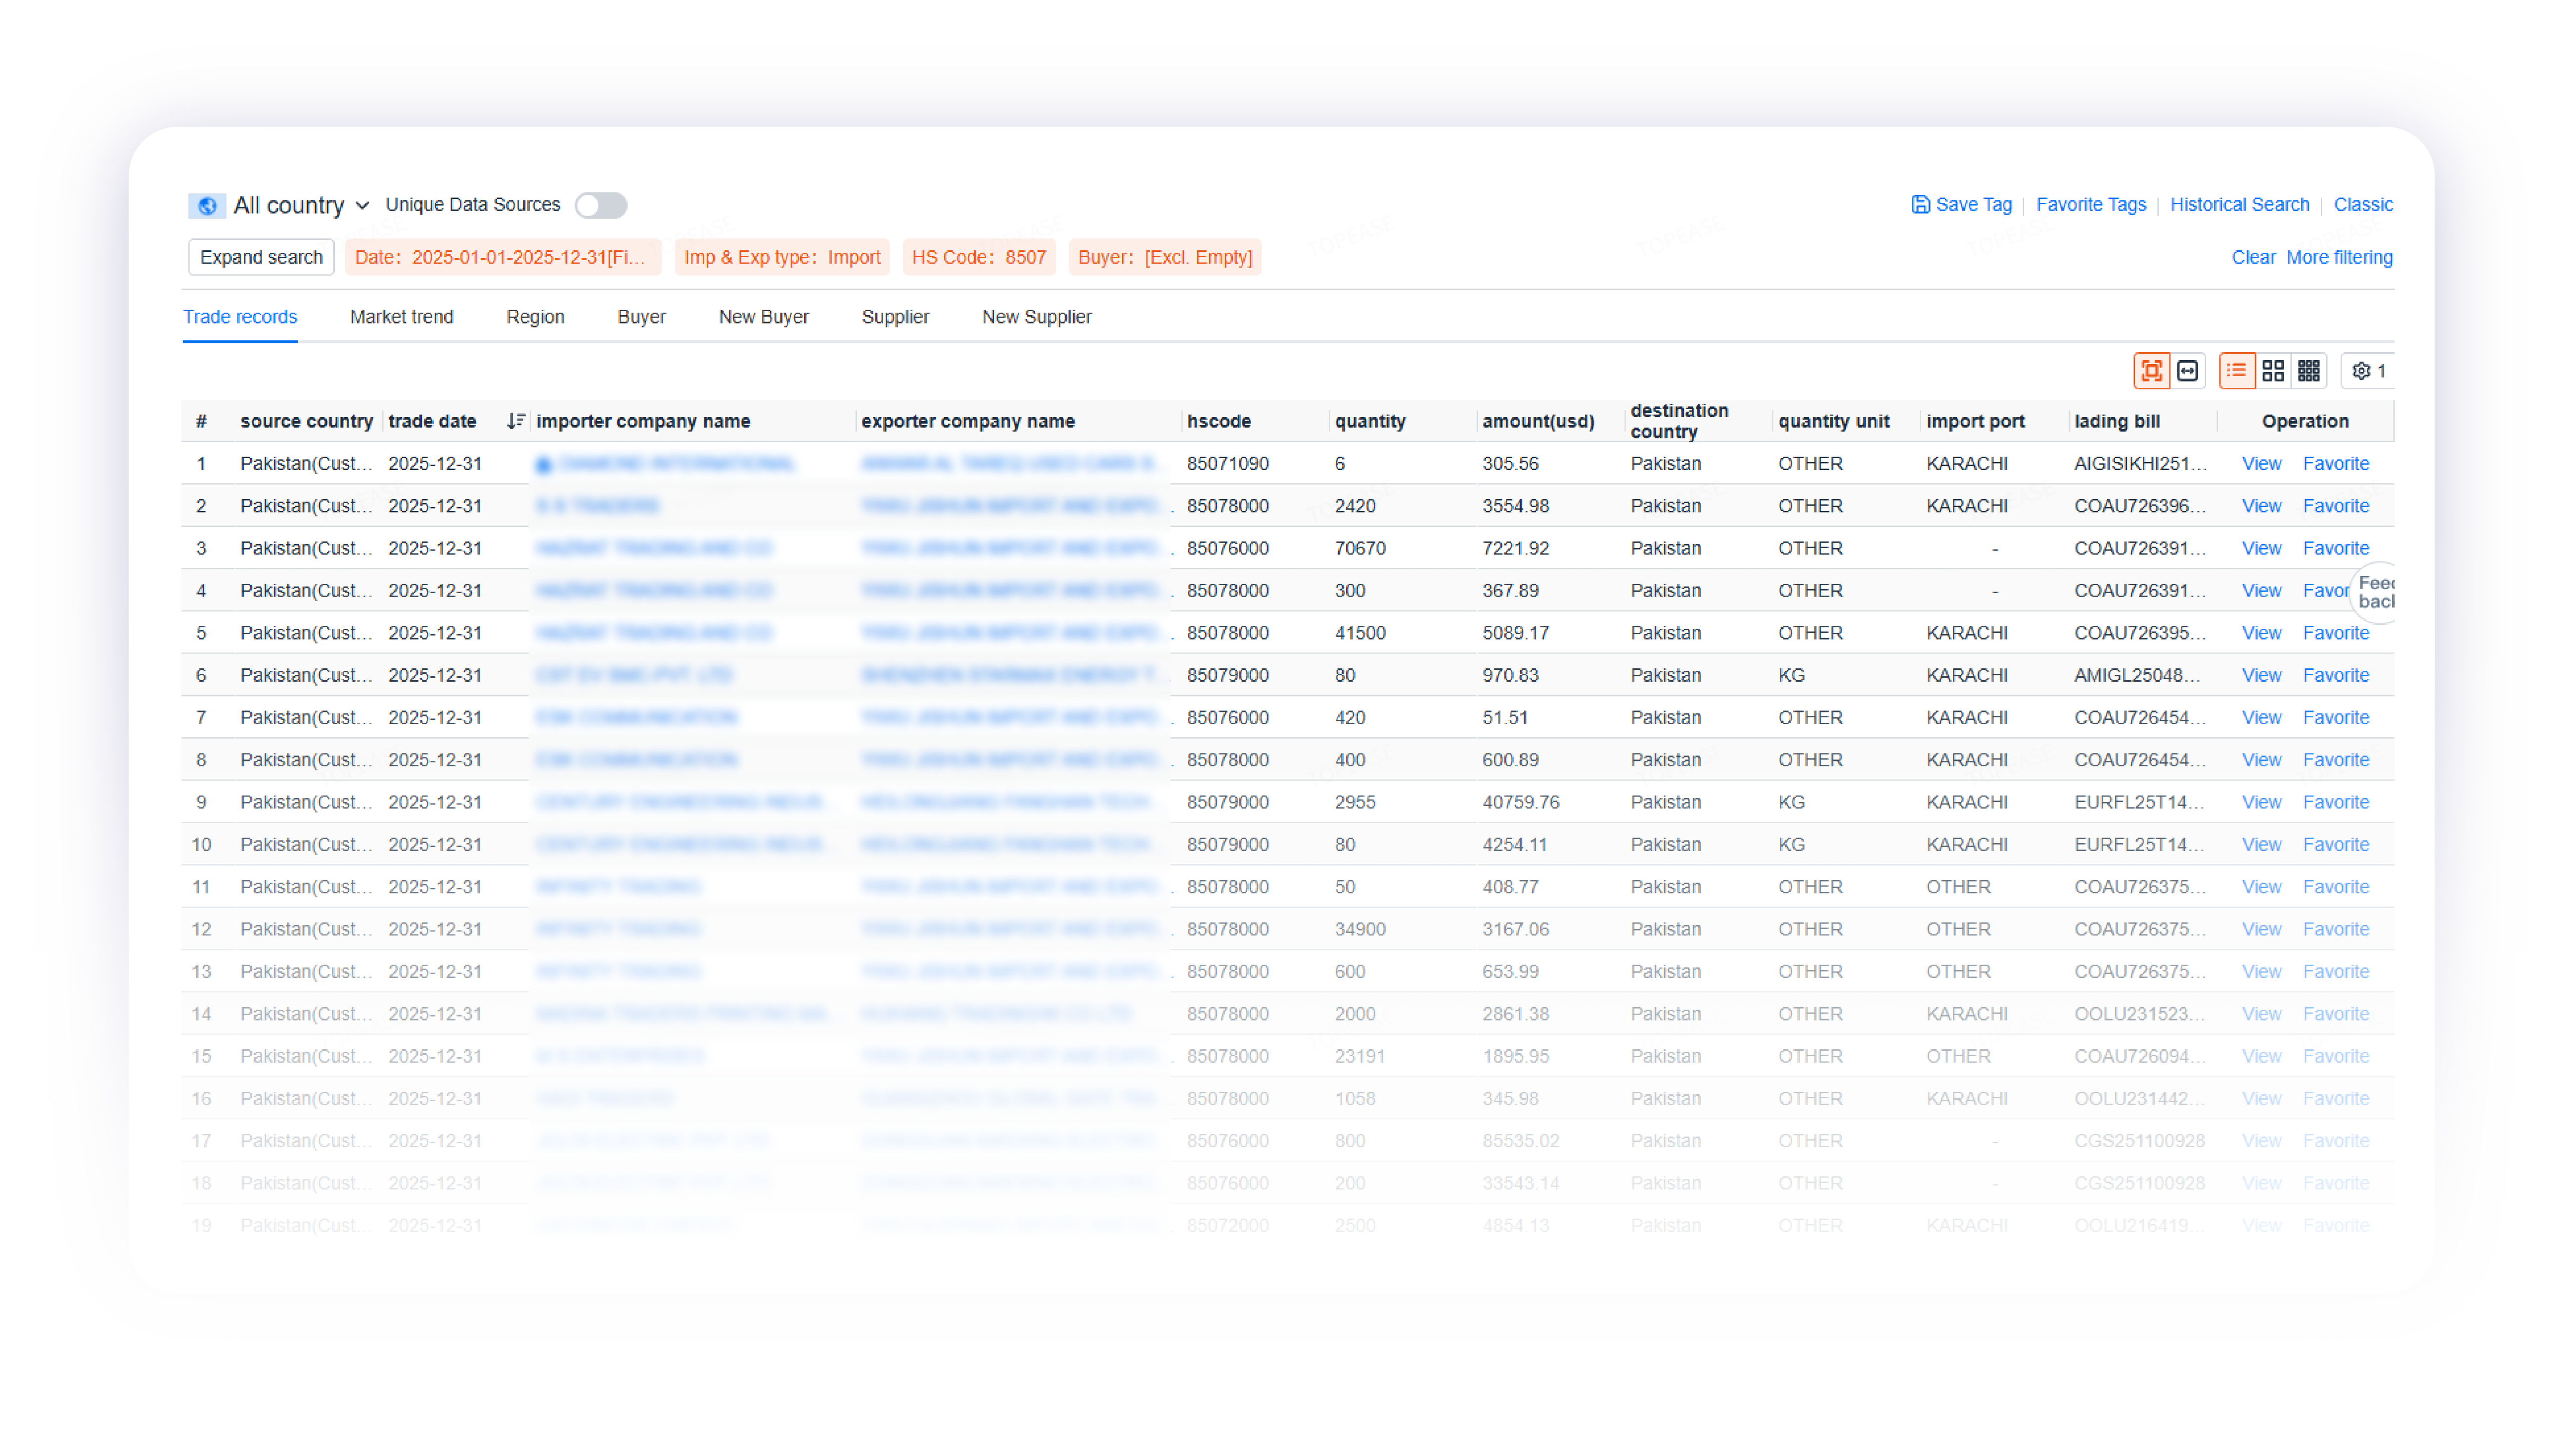The width and height of the screenshot is (2576, 1450).
Task: Click lading bill column header
Action: (x=2116, y=421)
